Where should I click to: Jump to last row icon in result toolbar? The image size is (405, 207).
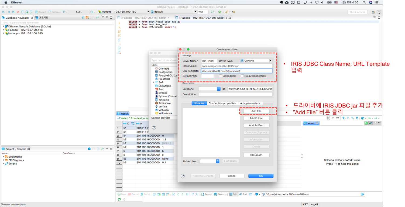click(187, 194)
